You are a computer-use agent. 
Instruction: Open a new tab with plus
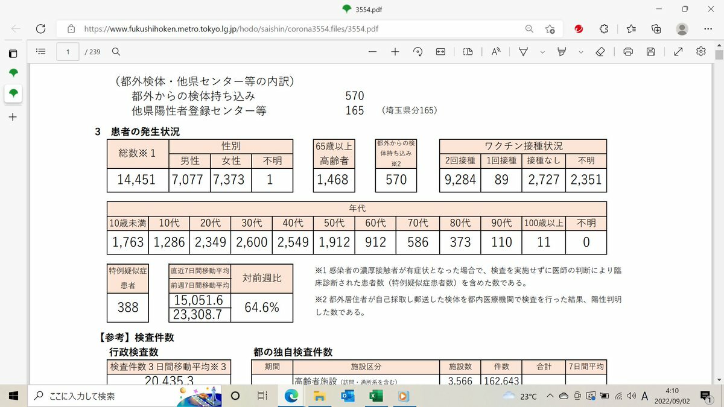[x=13, y=117]
